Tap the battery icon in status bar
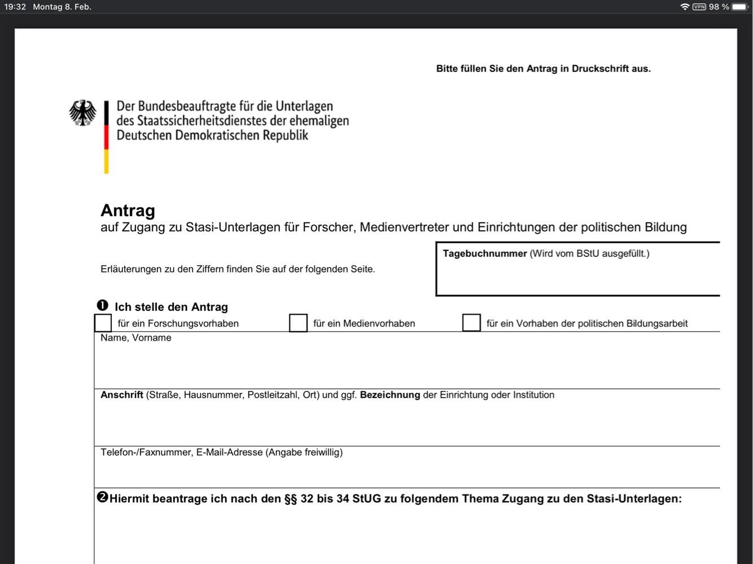This screenshot has height=564, width=753. click(739, 7)
